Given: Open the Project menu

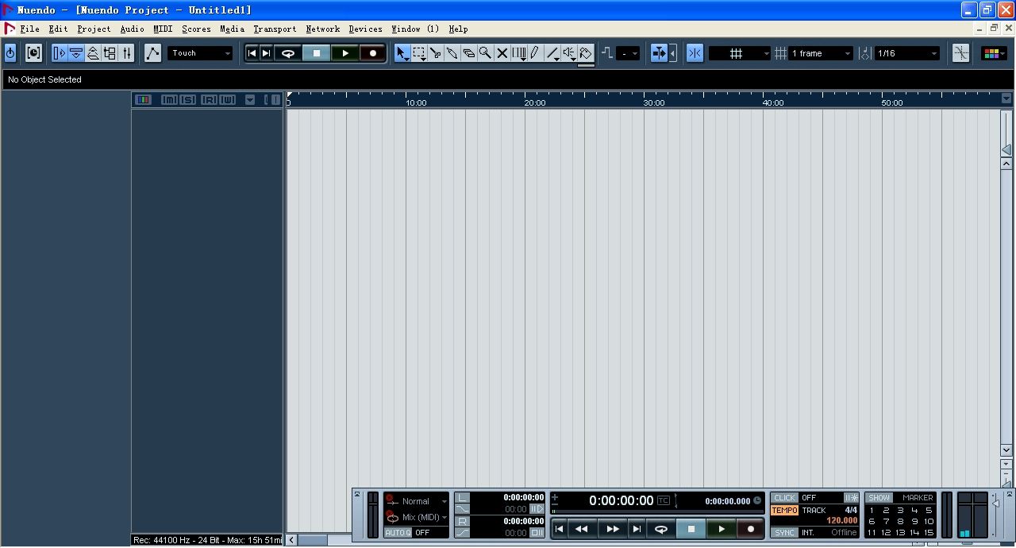Looking at the screenshot, I should (94, 29).
